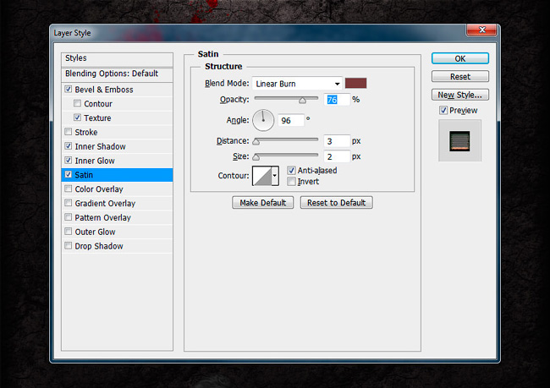Select the Drop Shadow label row
550x388 pixels.
(117, 246)
